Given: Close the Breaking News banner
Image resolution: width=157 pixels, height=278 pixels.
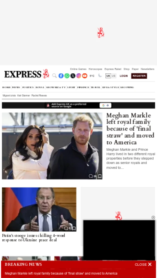Looking at the screenshot, I should click(x=143, y=264).
